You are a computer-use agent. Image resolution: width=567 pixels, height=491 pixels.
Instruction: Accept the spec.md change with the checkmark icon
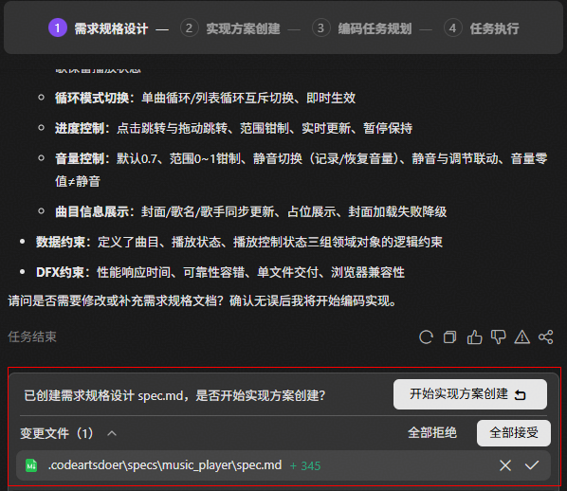pyautogui.click(x=532, y=465)
